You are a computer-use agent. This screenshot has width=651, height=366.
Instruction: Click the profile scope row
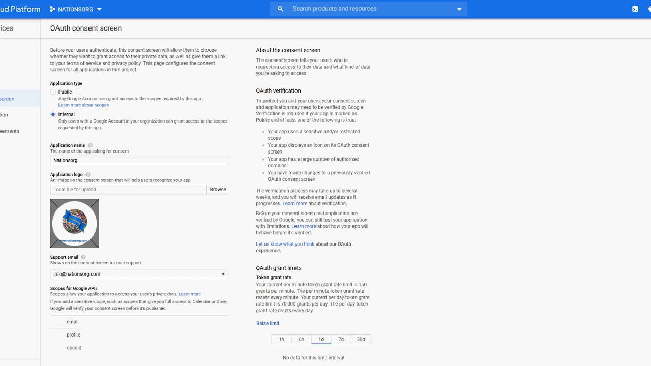139,335
